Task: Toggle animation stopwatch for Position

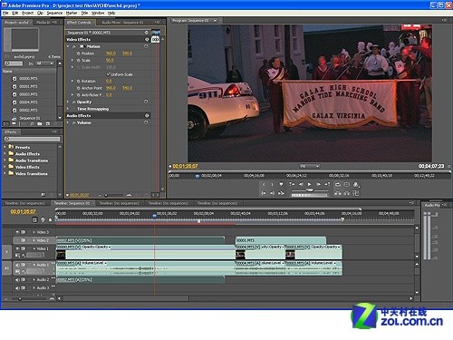Action: [79, 53]
